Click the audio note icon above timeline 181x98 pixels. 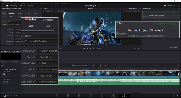[x=179, y=66]
